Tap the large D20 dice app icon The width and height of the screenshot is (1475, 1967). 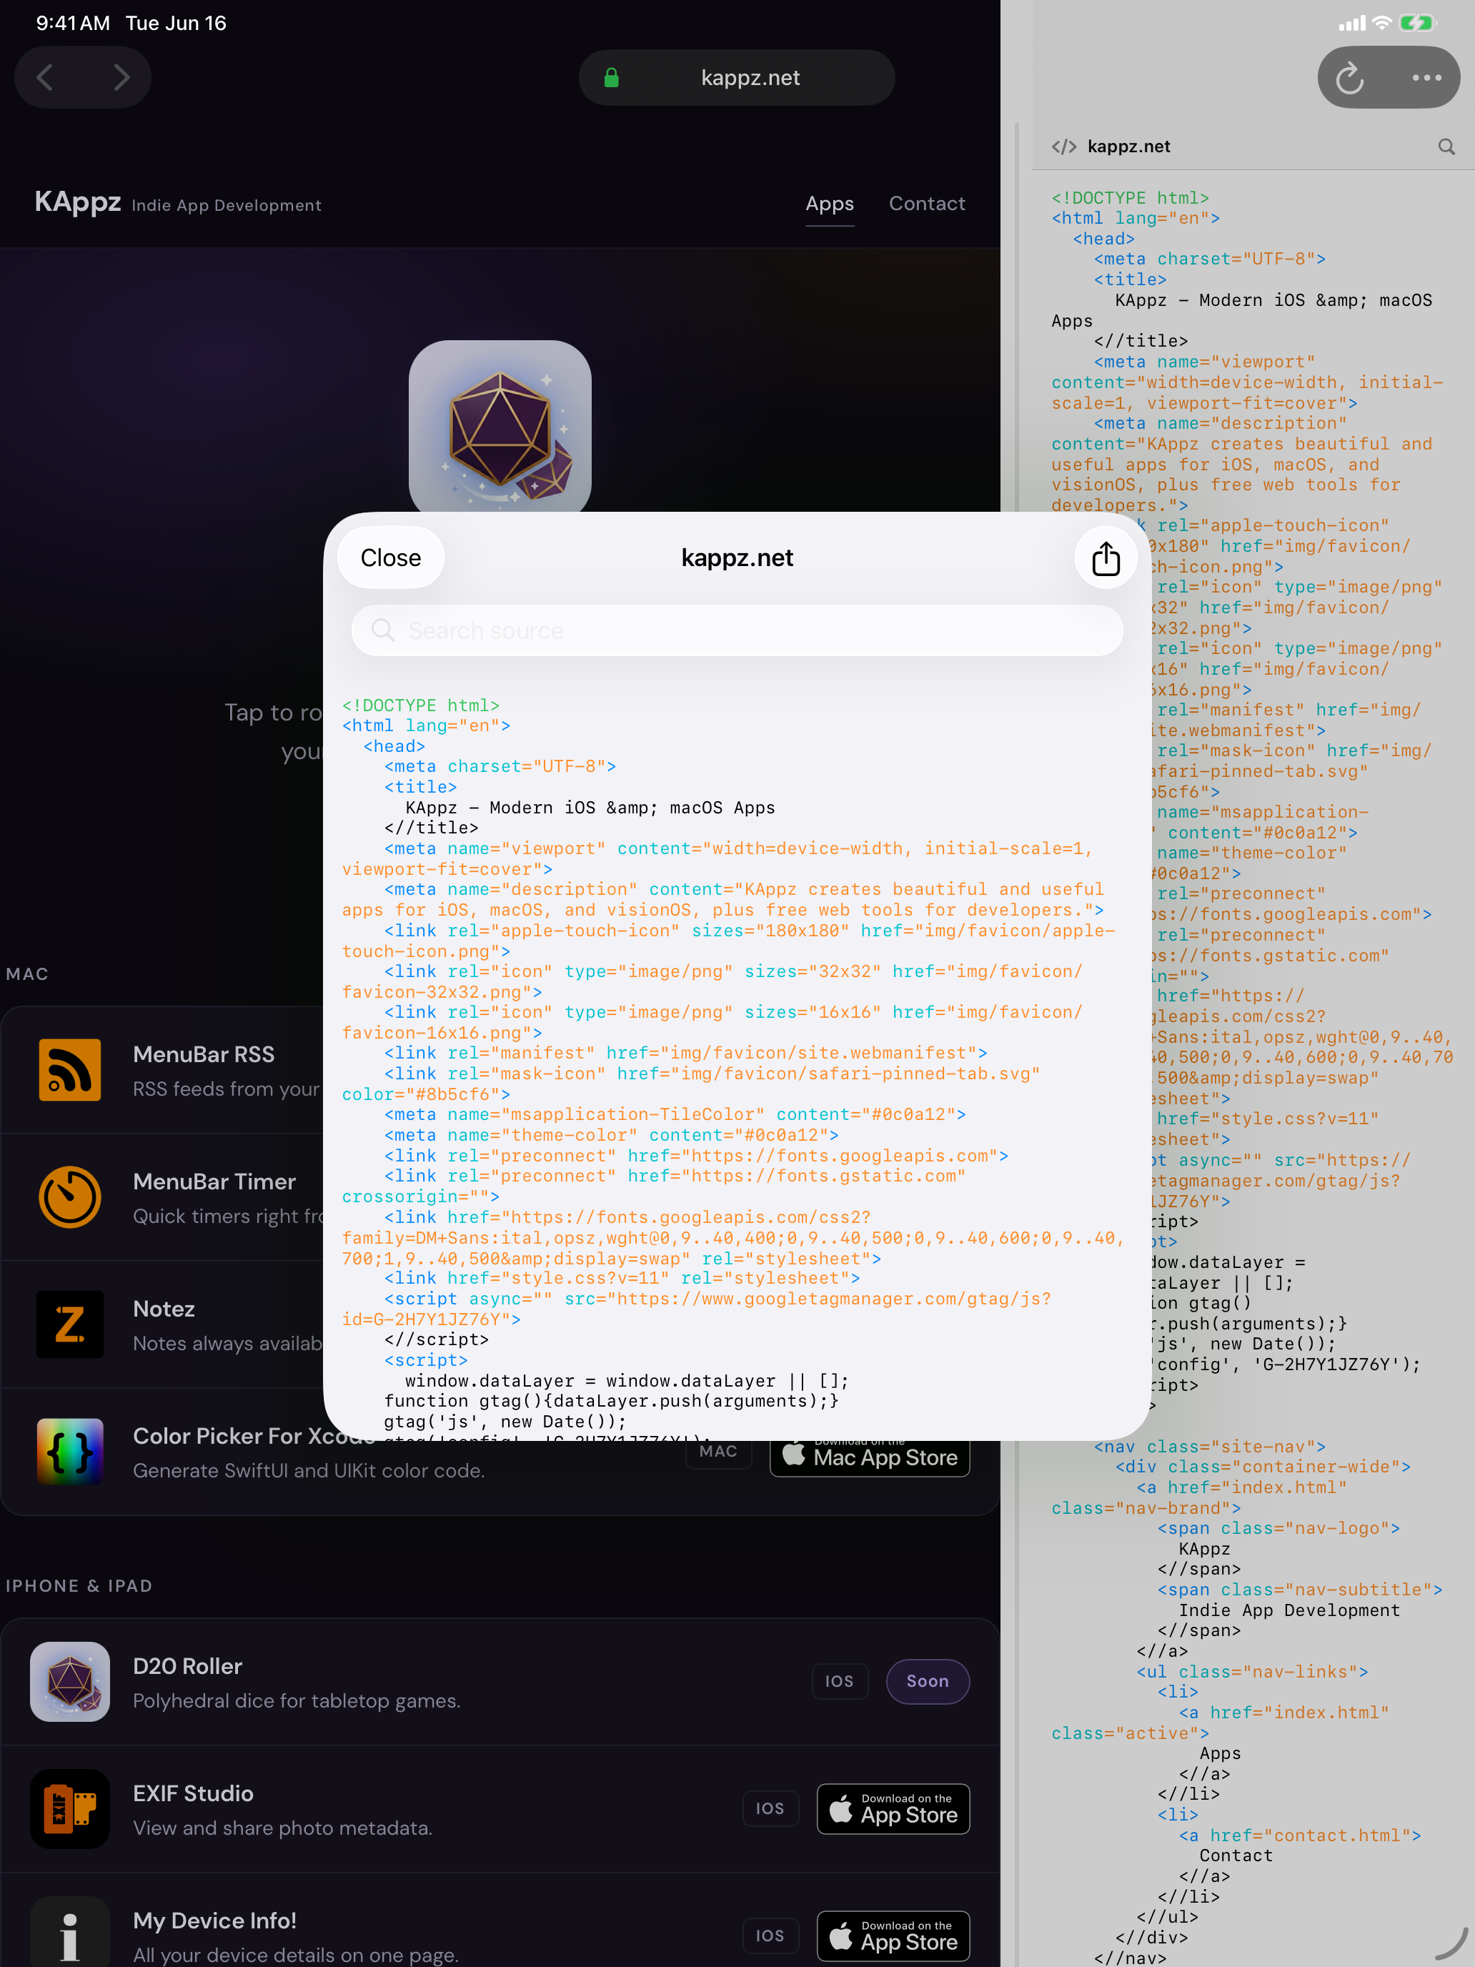click(x=500, y=426)
